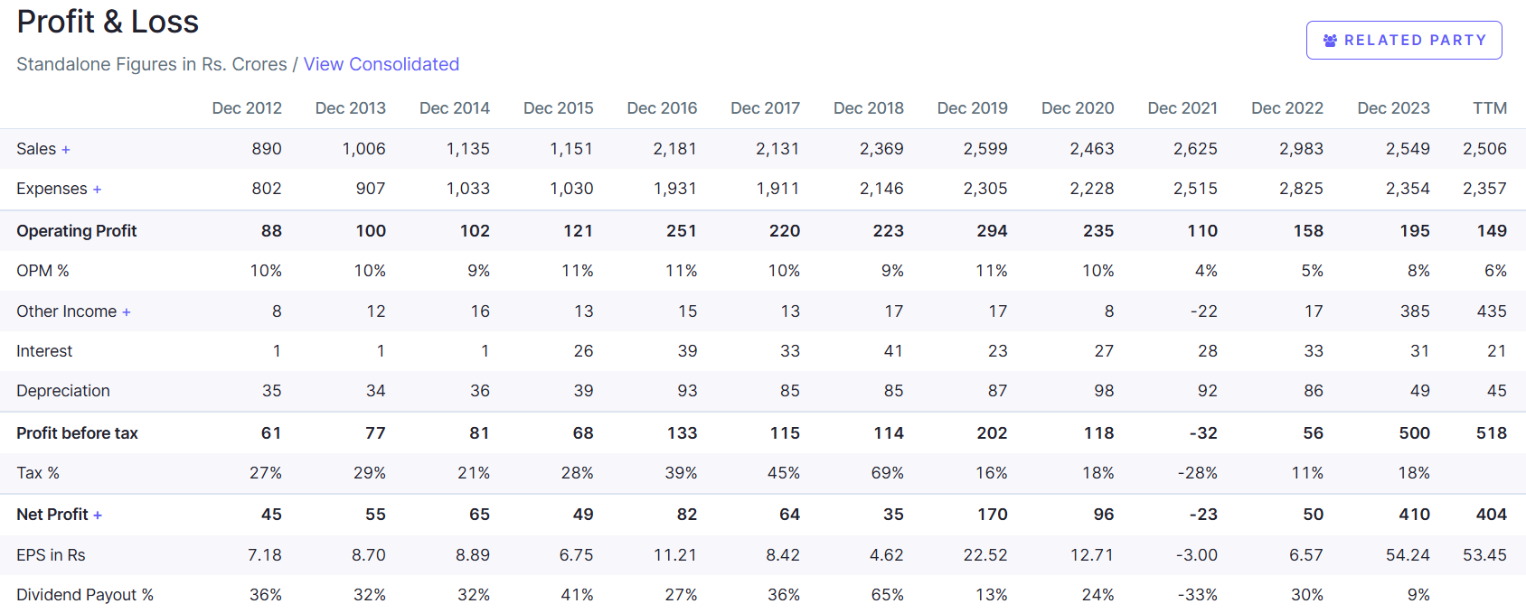Image resolution: width=1526 pixels, height=613 pixels.
Task: Select the Dec 2018 column header
Action: (x=869, y=108)
